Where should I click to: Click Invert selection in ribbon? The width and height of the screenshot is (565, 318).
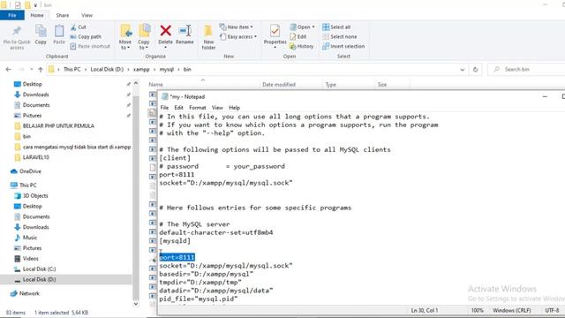[x=343, y=47]
